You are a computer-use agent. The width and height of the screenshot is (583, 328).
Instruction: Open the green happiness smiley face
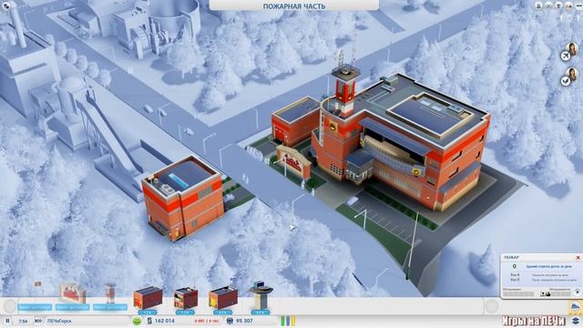137,321
